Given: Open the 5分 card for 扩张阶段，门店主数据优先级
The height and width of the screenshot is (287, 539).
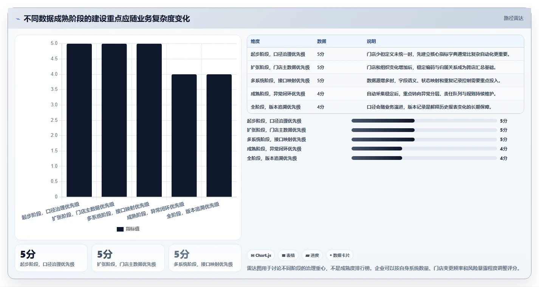Looking at the screenshot, I should 128,258.
